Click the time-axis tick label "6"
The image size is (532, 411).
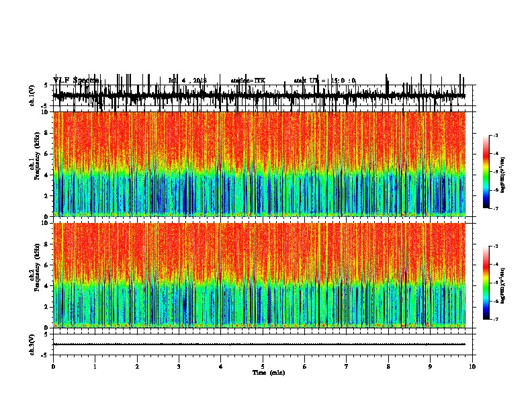tap(305, 366)
